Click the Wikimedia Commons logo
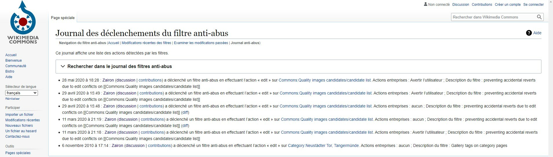This screenshot has height=157, width=553. pyautogui.click(x=23, y=22)
